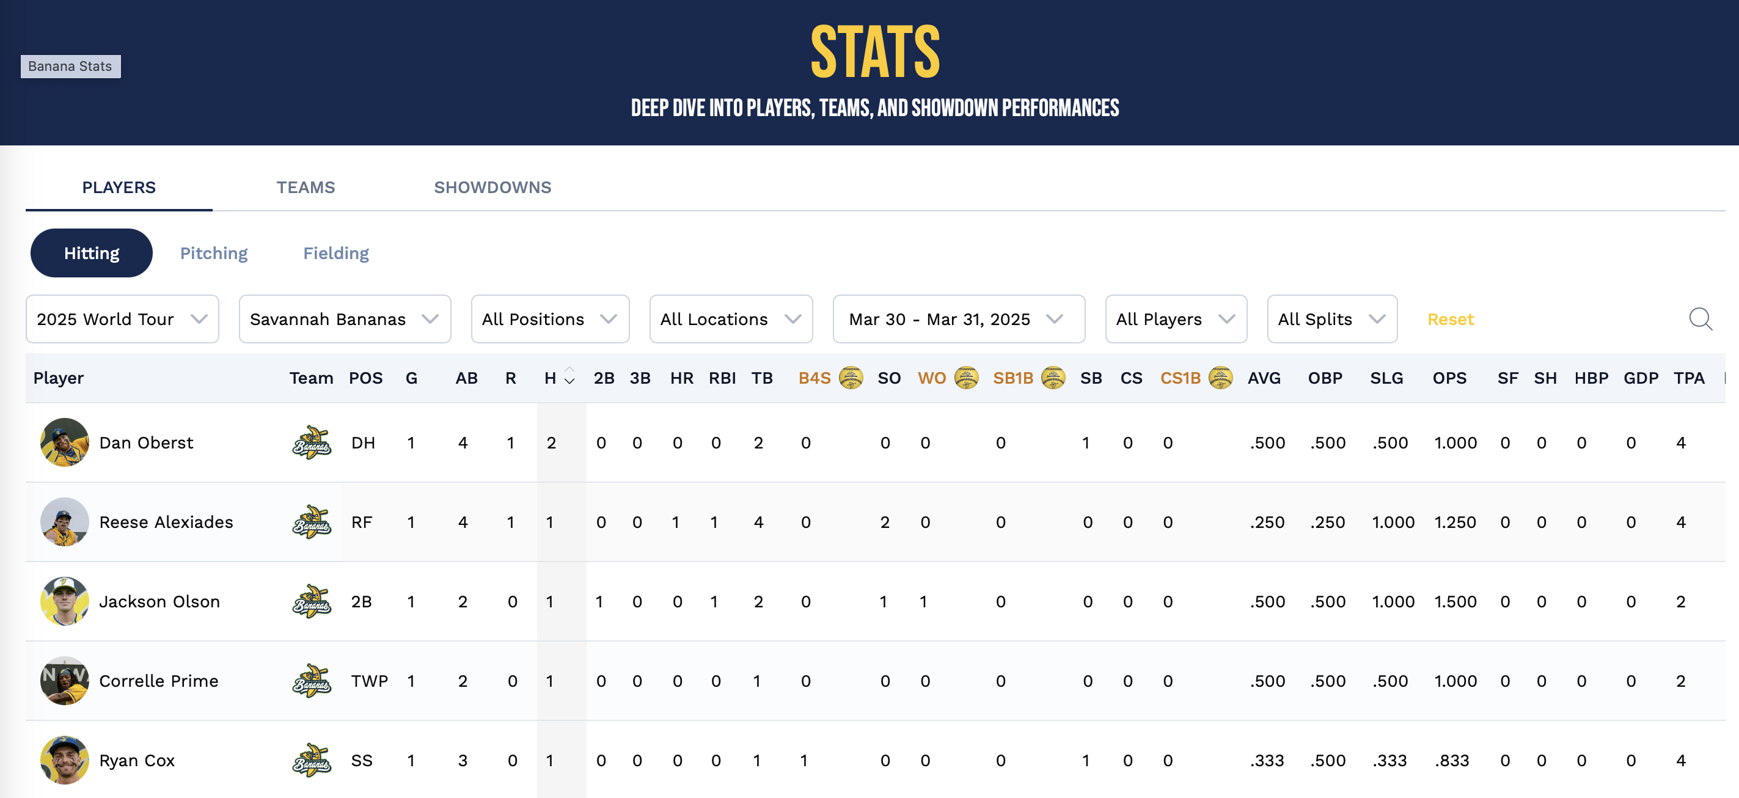Click the Banana Stats button

[x=70, y=66]
